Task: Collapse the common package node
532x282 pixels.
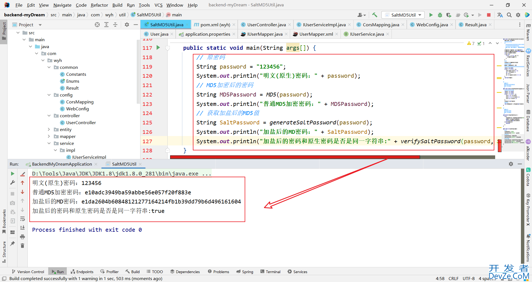Action: 49,67
